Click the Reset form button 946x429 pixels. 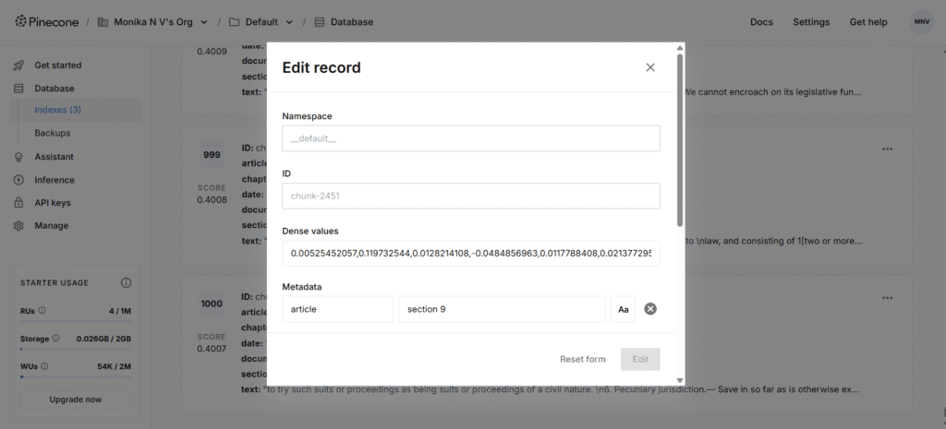(x=582, y=359)
